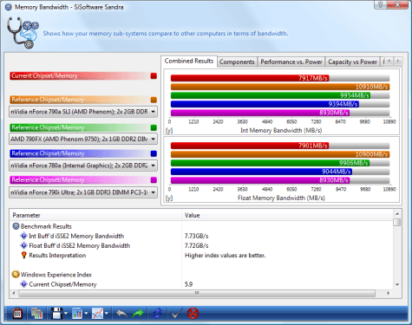Select the Combined Results tab
Image resolution: width=412 pixels, height=325 pixels.
(x=189, y=62)
